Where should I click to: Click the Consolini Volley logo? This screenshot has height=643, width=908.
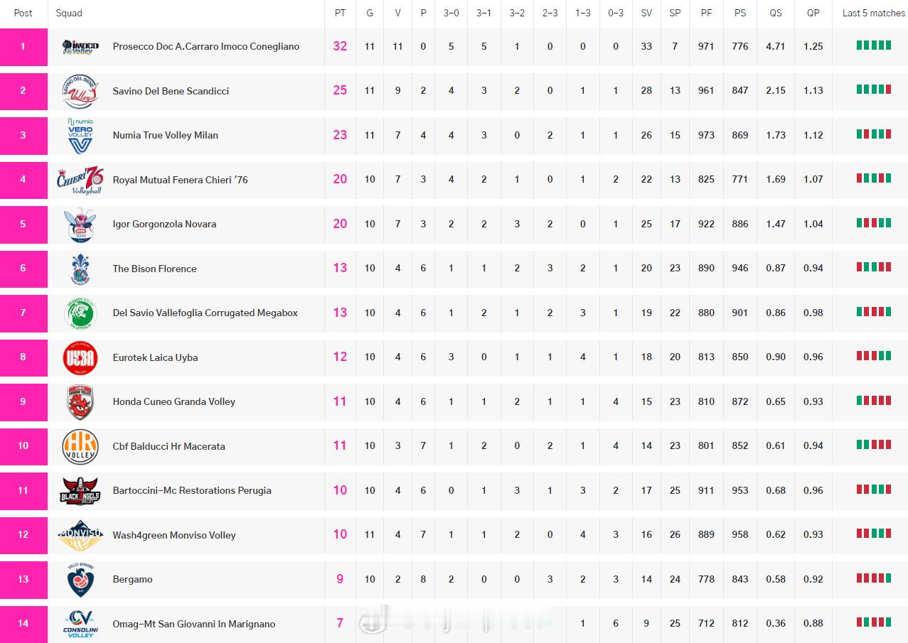coord(80,624)
